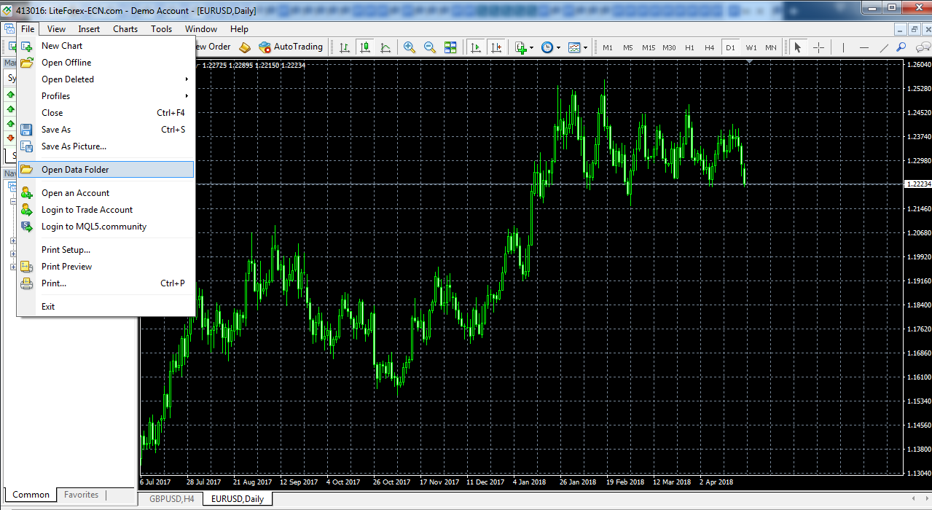Open the Insert menu
This screenshot has height=510, width=932.
pyautogui.click(x=89, y=29)
